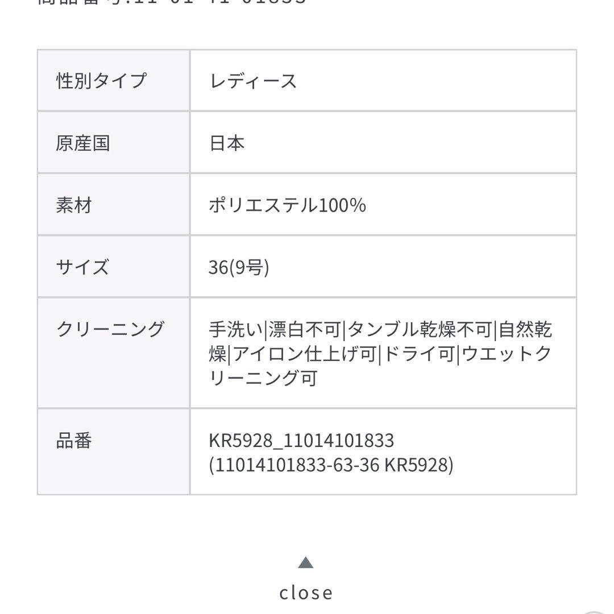Collapse the details table via close
The image size is (614, 614).
[x=307, y=592]
